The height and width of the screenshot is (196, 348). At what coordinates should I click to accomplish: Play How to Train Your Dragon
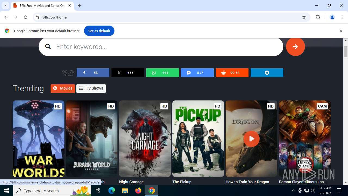coord(251,139)
